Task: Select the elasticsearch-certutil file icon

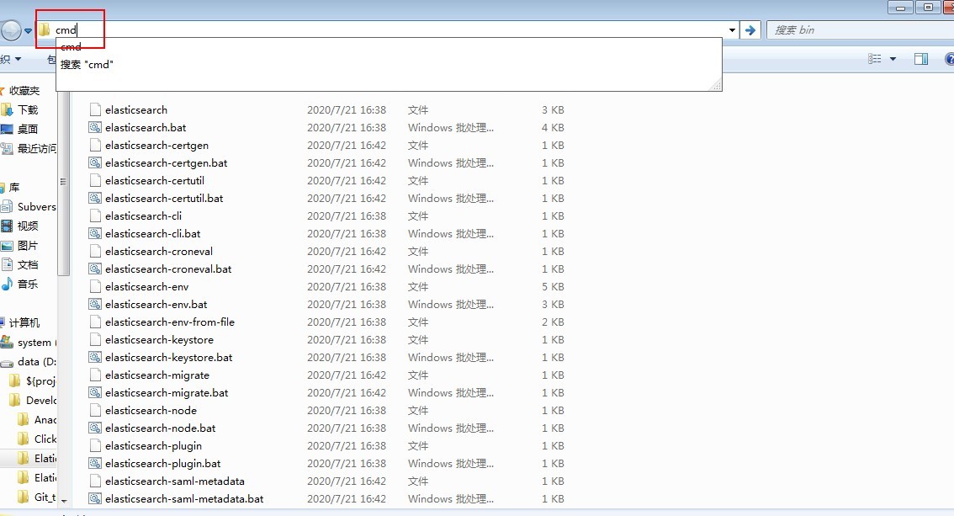Action: 95,180
